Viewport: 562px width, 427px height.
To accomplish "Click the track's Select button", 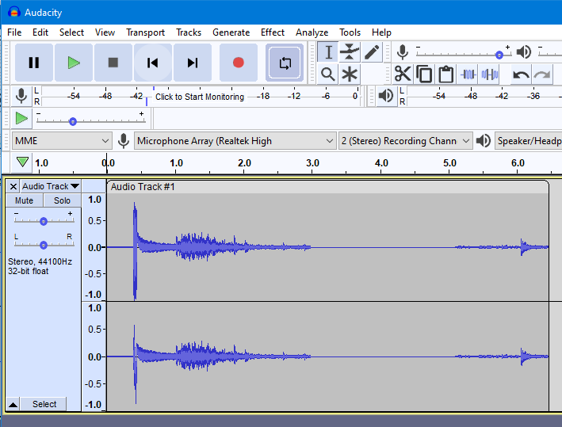I will [x=44, y=404].
